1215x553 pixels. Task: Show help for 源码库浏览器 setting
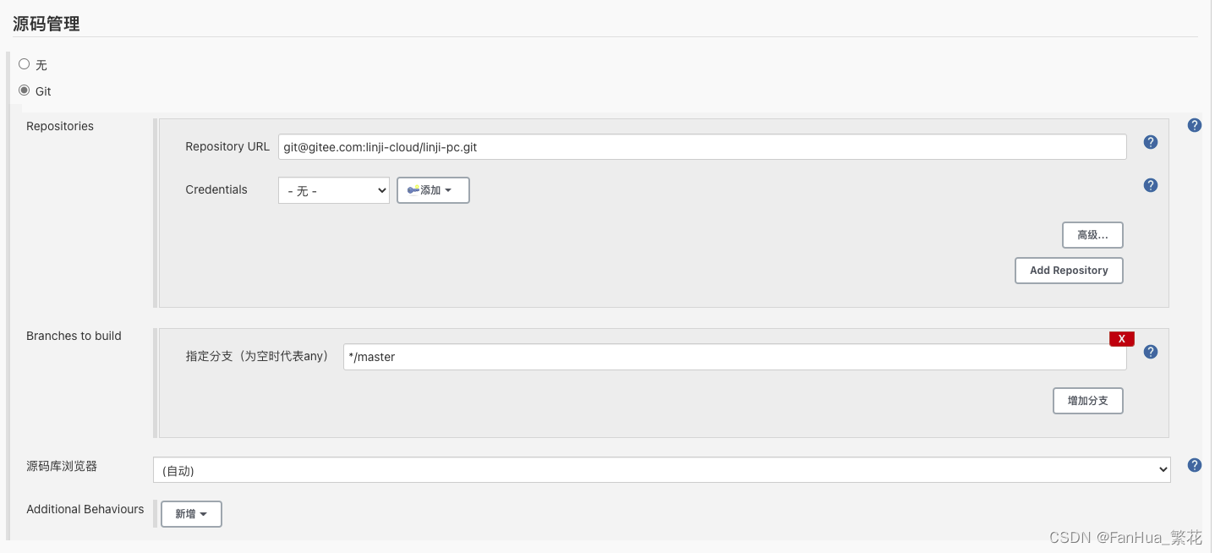pyautogui.click(x=1194, y=464)
